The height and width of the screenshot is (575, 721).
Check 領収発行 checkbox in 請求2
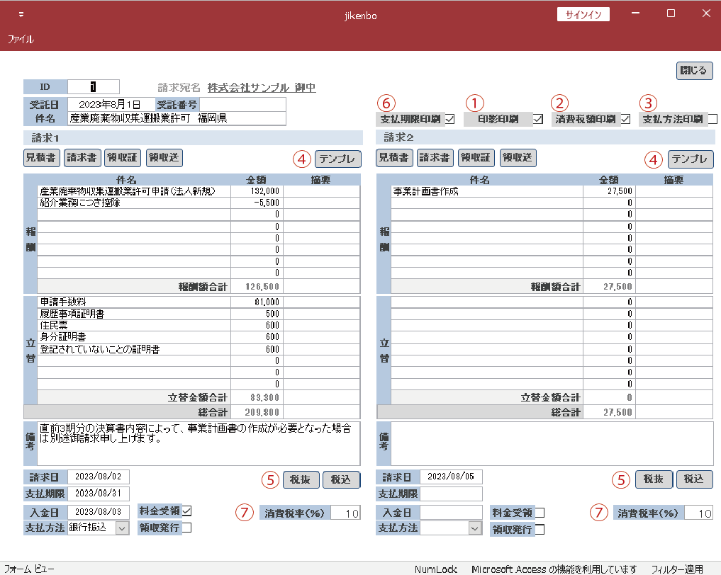540,529
